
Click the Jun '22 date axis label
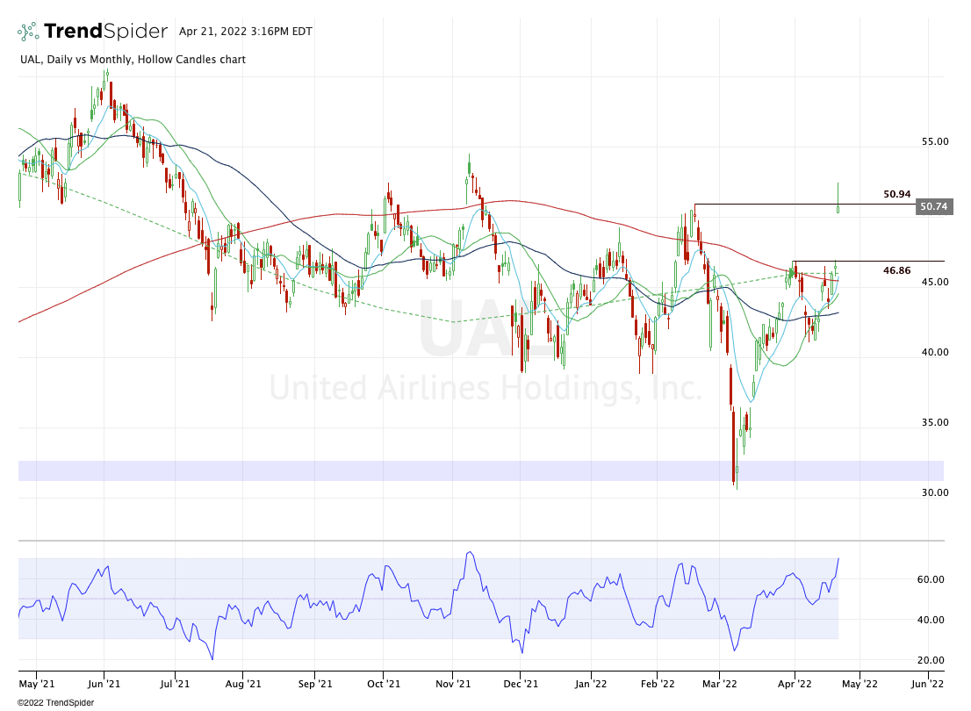coord(926,681)
